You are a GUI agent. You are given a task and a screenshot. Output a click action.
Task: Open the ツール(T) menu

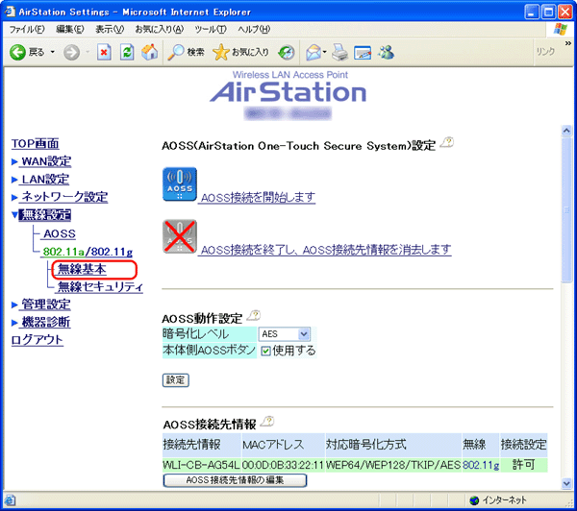211,29
